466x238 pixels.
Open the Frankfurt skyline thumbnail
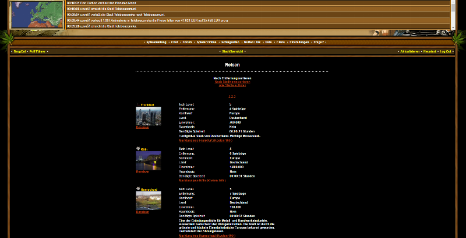149,116
